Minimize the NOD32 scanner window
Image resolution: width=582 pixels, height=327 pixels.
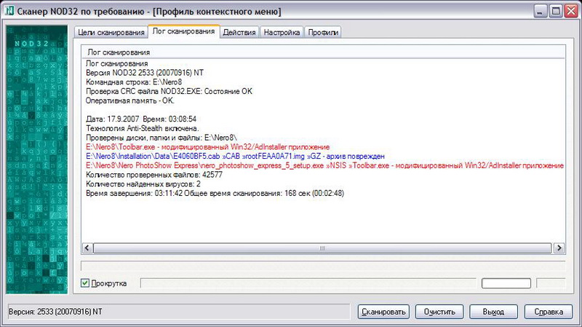tap(541, 11)
